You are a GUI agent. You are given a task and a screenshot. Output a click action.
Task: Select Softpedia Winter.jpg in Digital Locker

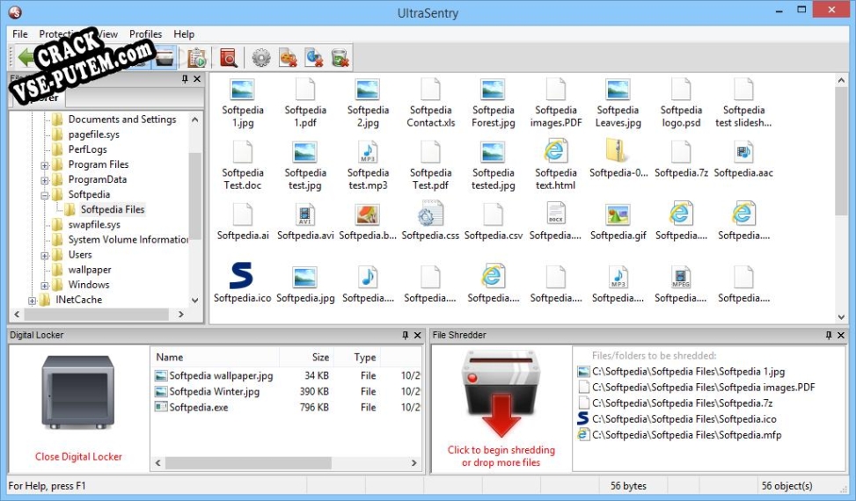[214, 391]
